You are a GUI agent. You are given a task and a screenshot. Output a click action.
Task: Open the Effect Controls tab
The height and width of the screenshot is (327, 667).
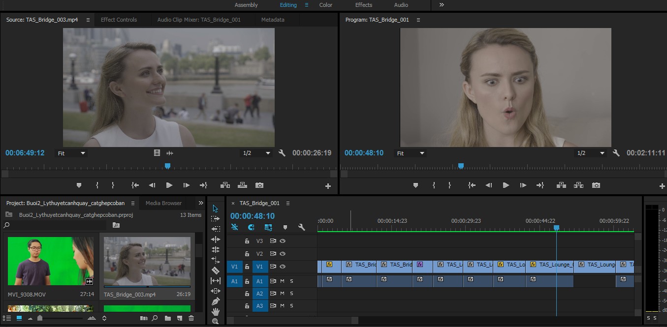click(119, 20)
